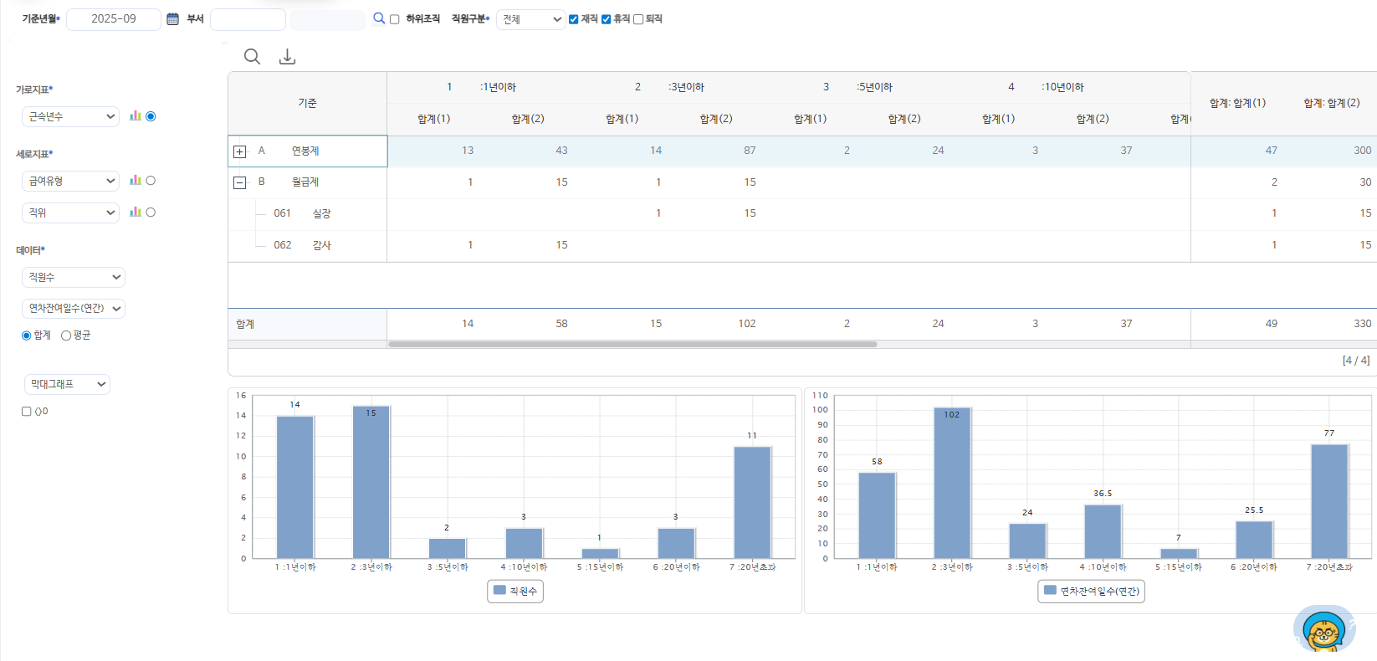Select the 합계 radio option

coord(27,336)
